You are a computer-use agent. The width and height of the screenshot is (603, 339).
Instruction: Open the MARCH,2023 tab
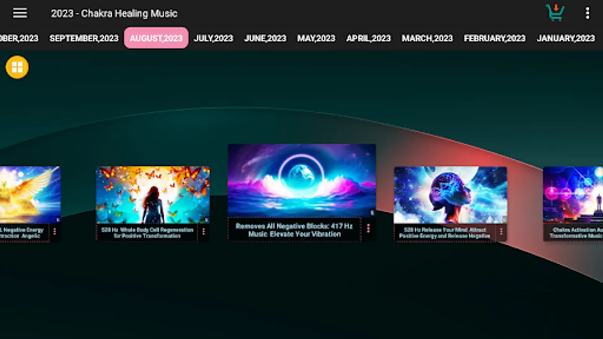(427, 38)
